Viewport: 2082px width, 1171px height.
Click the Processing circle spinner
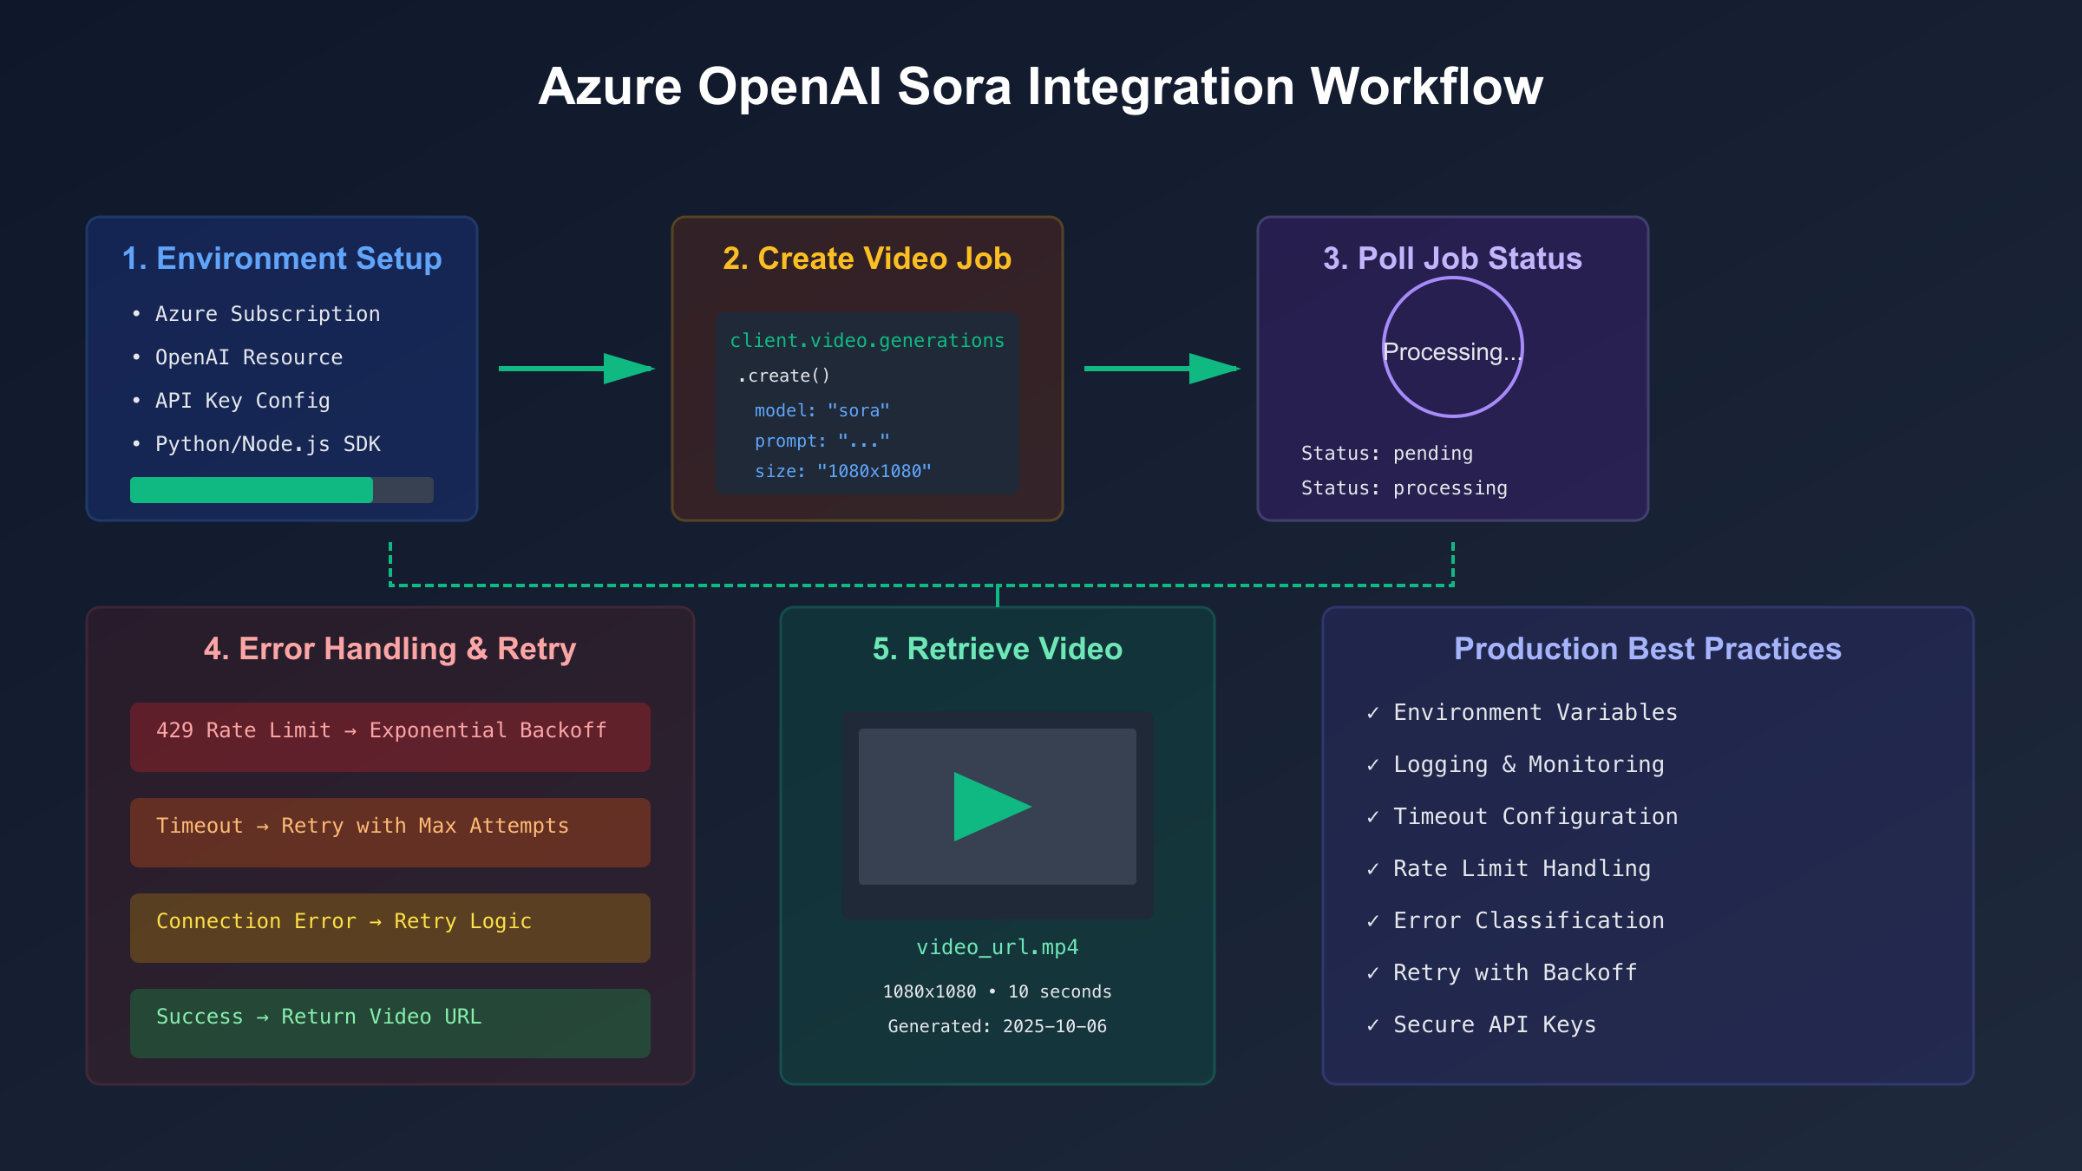tap(1452, 347)
